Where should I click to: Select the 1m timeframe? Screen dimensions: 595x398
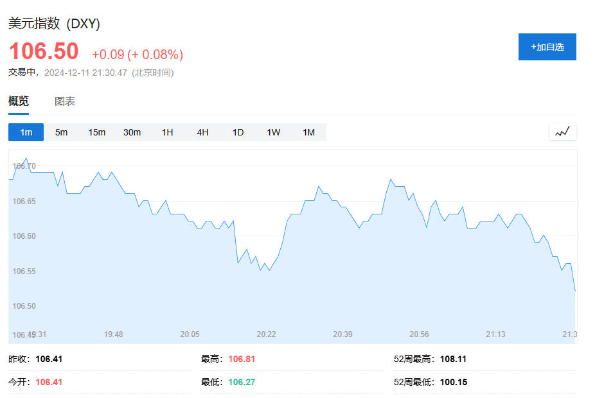click(x=26, y=132)
